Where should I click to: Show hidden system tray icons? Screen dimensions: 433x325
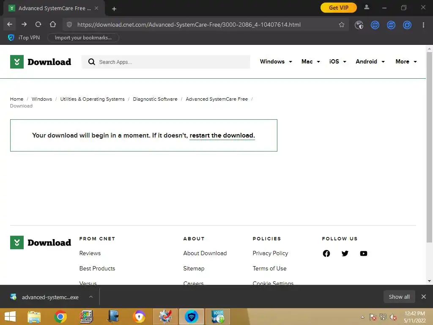coord(362,317)
